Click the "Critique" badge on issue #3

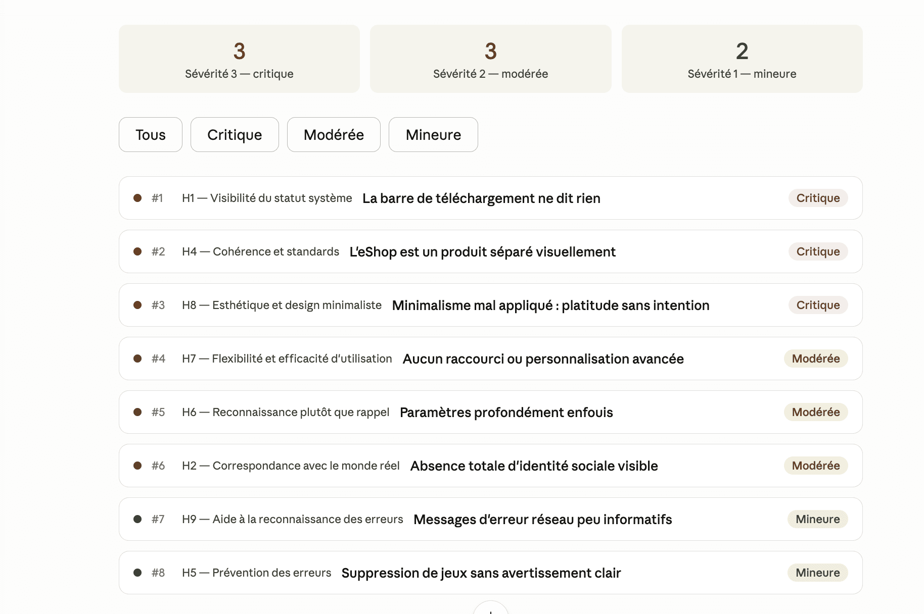(x=818, y=305)
